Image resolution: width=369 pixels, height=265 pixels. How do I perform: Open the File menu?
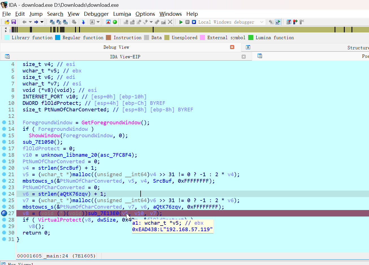point(6,14)
